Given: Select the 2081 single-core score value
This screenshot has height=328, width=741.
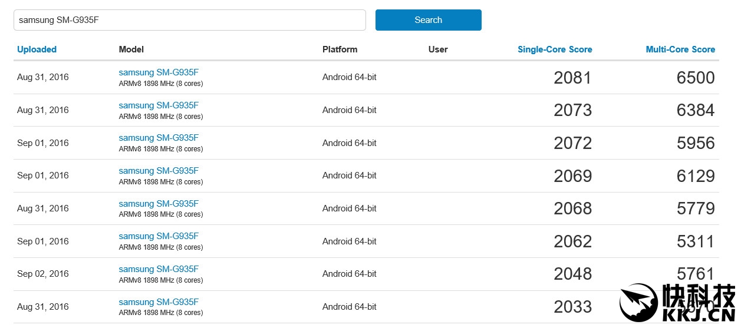Looking at the screenshot, I should click(572, 78).
